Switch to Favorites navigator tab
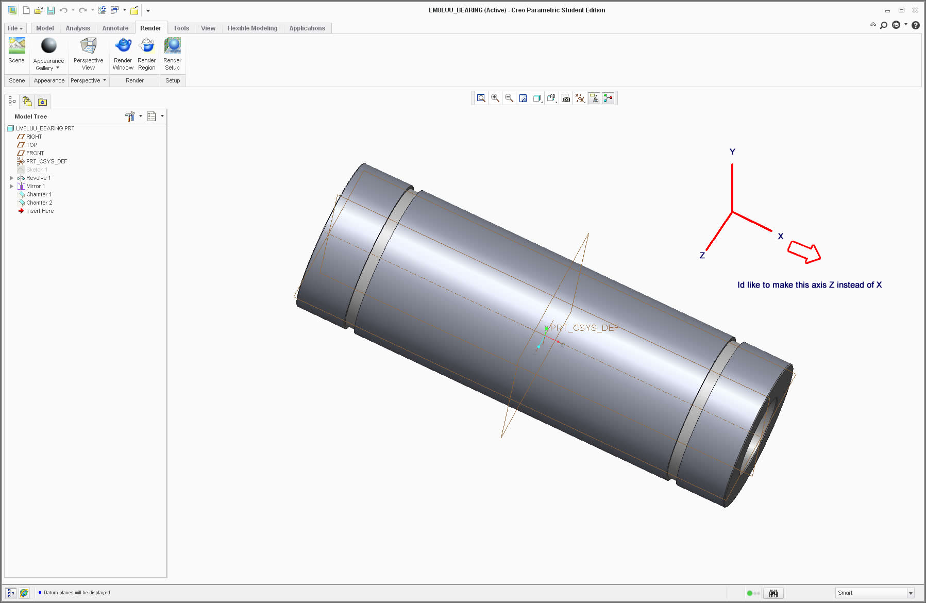926x603 pixels. 42,102
